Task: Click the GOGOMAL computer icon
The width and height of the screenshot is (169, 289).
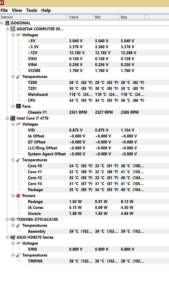Action: click(7, 23)
